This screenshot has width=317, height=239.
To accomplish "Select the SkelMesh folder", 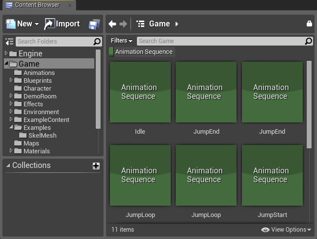I will (x=43, y=136).
